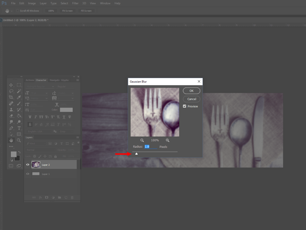The image size is (306, 230).
Task: Confirm the blur with OK
Action: [x=192, y=91]
